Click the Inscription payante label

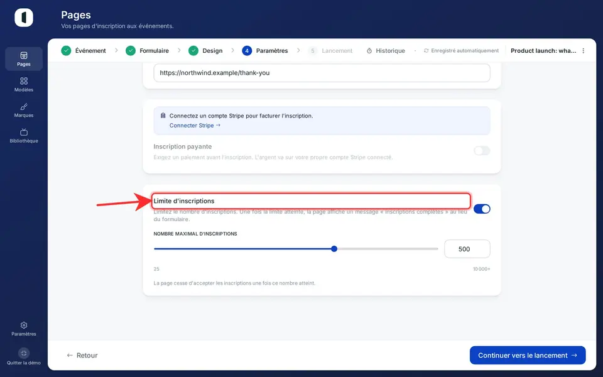(x=183, y=146)
